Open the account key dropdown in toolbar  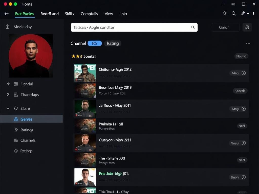245,14
